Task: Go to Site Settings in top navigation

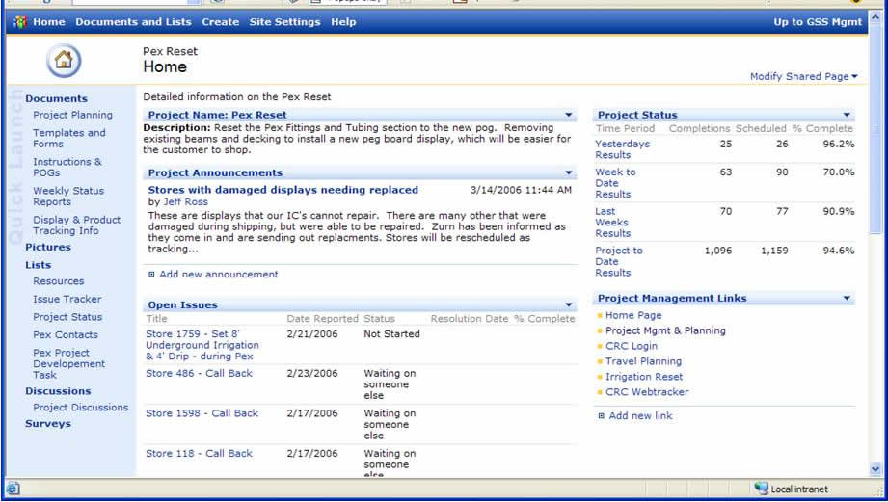Action: point(284,22)
